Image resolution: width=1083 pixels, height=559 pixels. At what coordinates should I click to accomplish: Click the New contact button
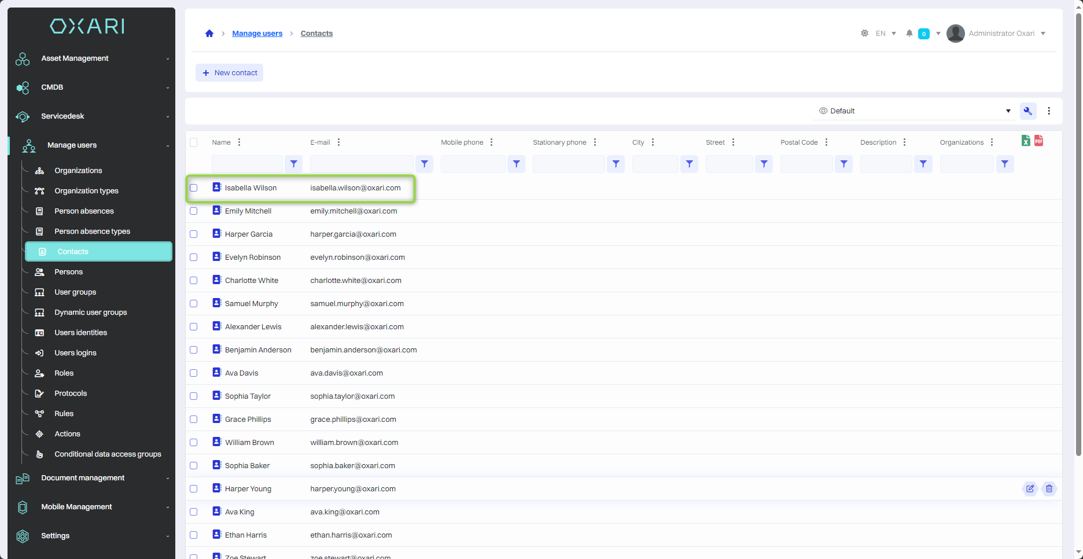[230, 73]
